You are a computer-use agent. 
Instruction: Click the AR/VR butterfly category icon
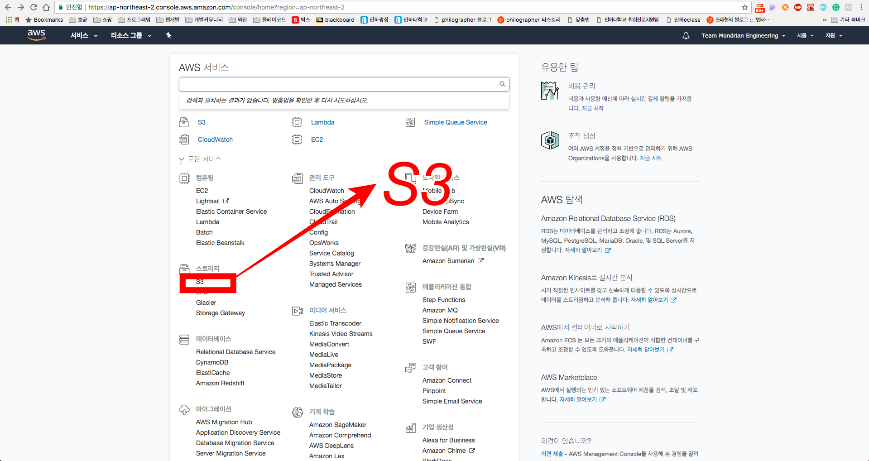tap(411, 248)
